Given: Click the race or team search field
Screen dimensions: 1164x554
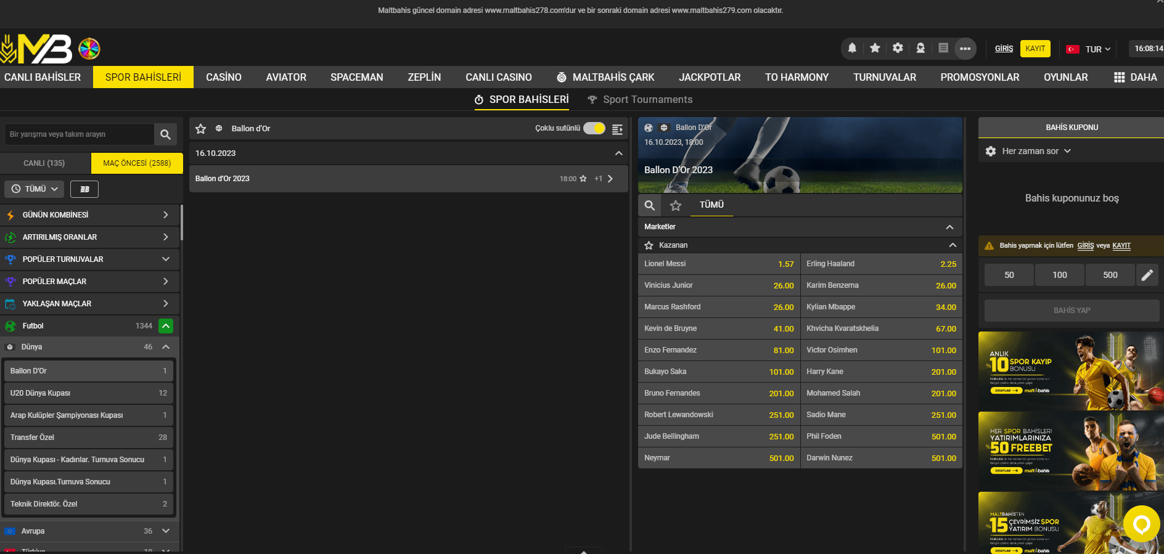Looking at the screenshot, I should click(x=79, y=134).
